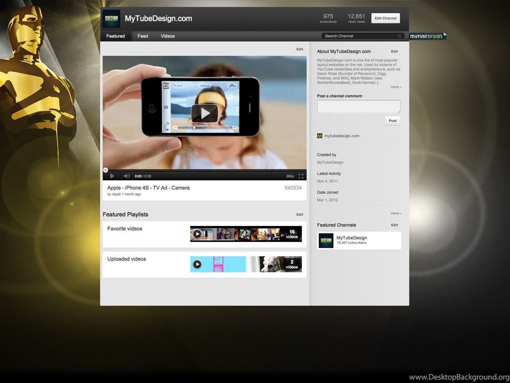The image size is (510, 383).
Task: Open the Uploaded videos playlist title
Action: click(x=127, y=259)
